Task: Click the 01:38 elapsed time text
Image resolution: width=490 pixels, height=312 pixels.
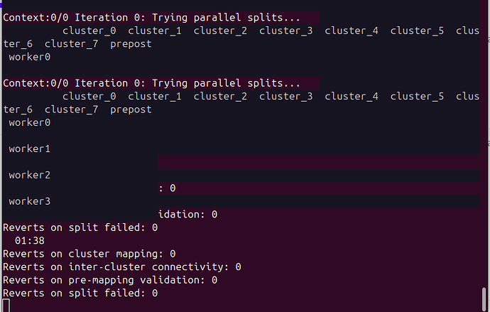Action: point(30,240)
